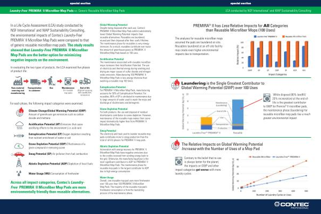Image resolution: width=321 pixels, height=214 pixels.
Task: Click flame globe icon beside Relative Impacts heading
Action: click(175, 145)
